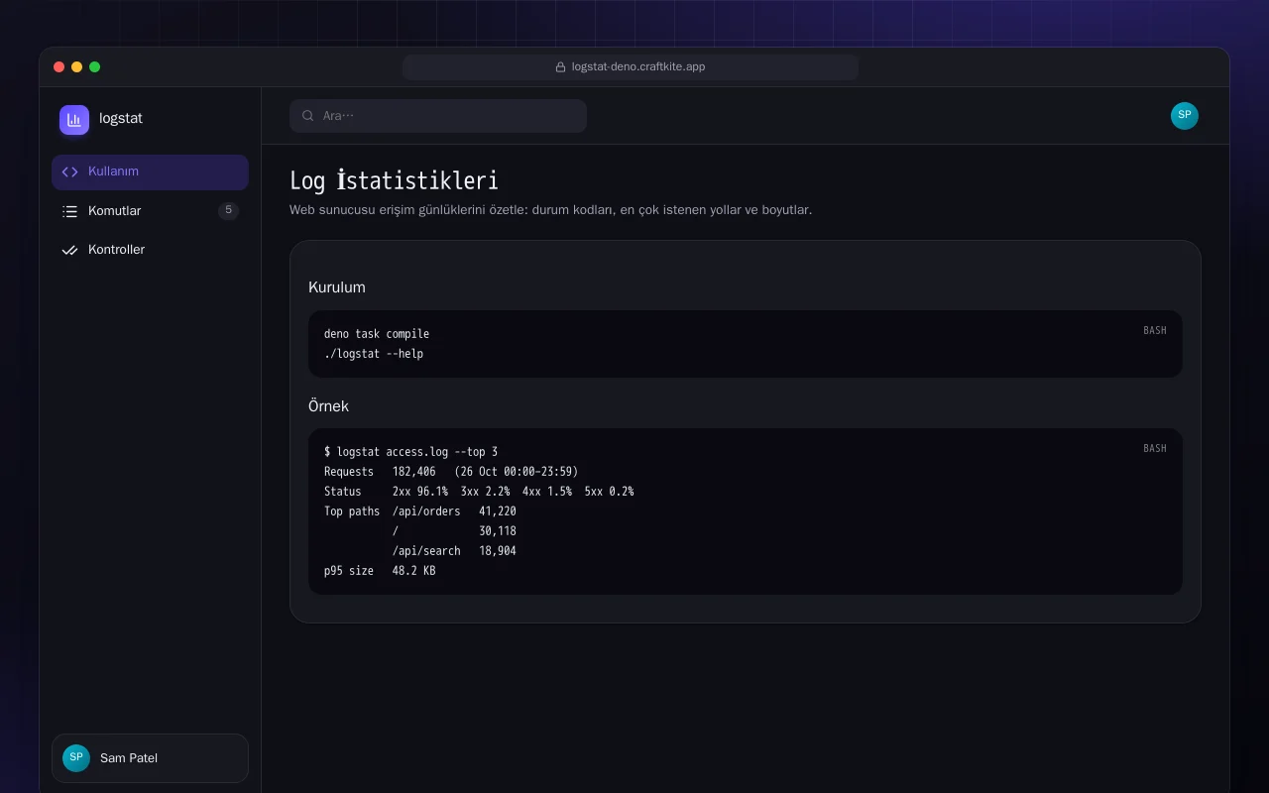
Task: Click the Status 2xx 96.1% output line
Action: 479,492
